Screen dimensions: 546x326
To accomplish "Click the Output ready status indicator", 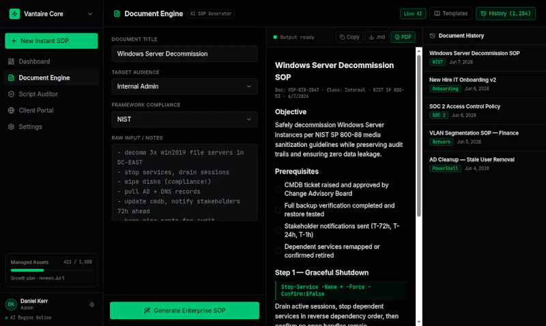I will (293, 37).
